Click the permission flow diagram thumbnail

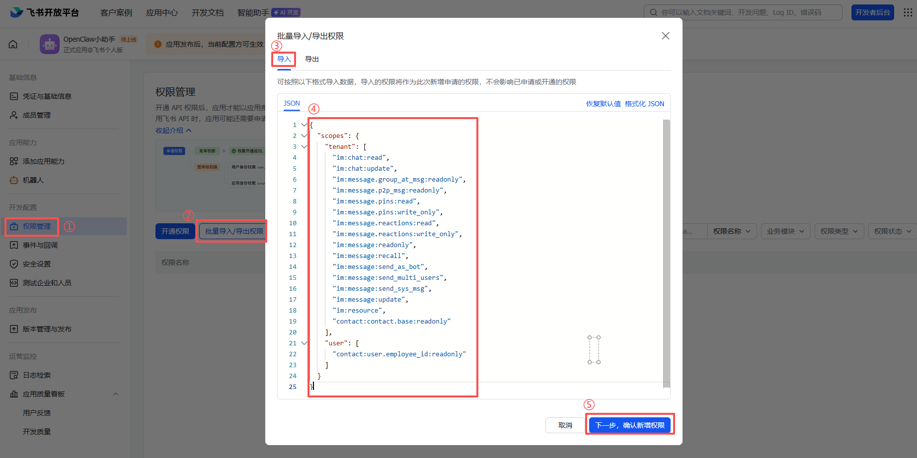(x=210, y=176)
